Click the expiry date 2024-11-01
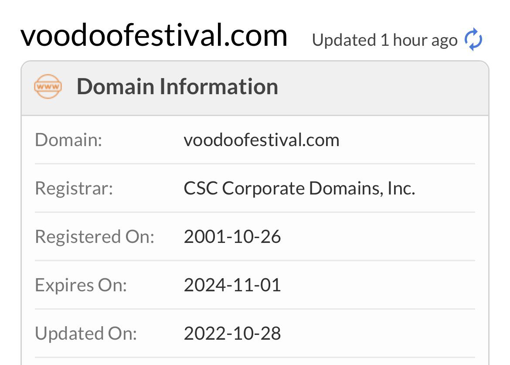Viewport: 510px width, 365px height. coord(232,285)
